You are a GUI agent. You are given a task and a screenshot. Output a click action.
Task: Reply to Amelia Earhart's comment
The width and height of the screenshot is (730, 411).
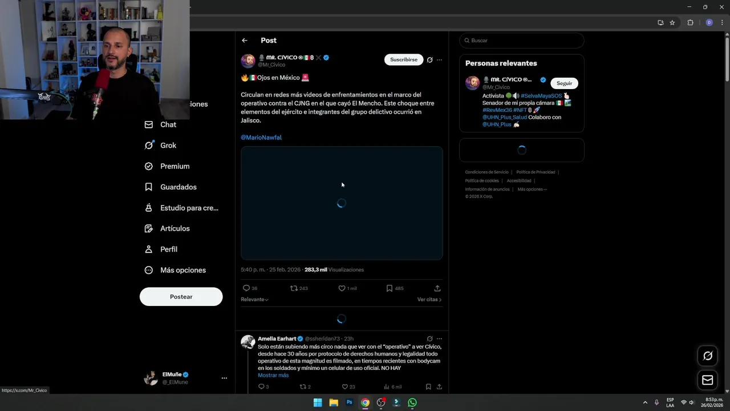(x=261, y=386)
